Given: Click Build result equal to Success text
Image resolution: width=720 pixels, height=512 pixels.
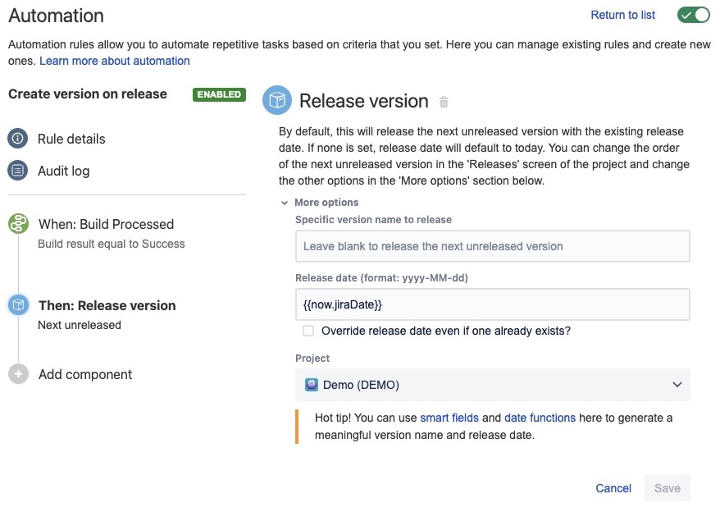Looking at the screenshot, I should click(112, 244).
